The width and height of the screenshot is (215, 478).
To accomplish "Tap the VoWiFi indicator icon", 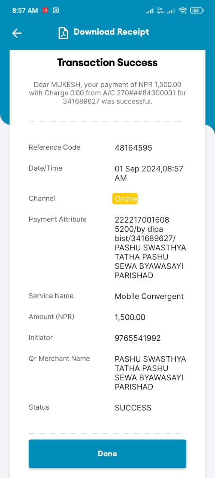I will point(161,11).
